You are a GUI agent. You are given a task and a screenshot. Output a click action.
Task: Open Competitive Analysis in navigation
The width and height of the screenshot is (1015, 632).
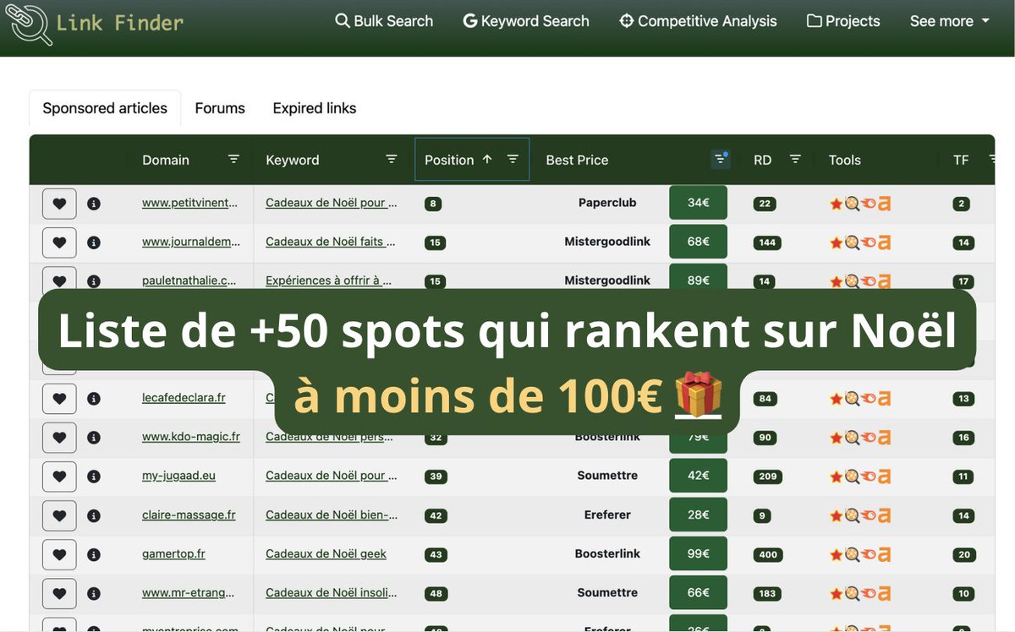click(698, 21)
